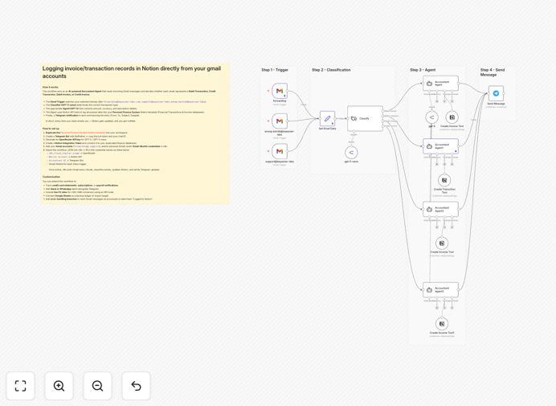This screenshot has height=406, width=556.
Task: Open the Telegram Send Message node
Action: coord(496,93)
